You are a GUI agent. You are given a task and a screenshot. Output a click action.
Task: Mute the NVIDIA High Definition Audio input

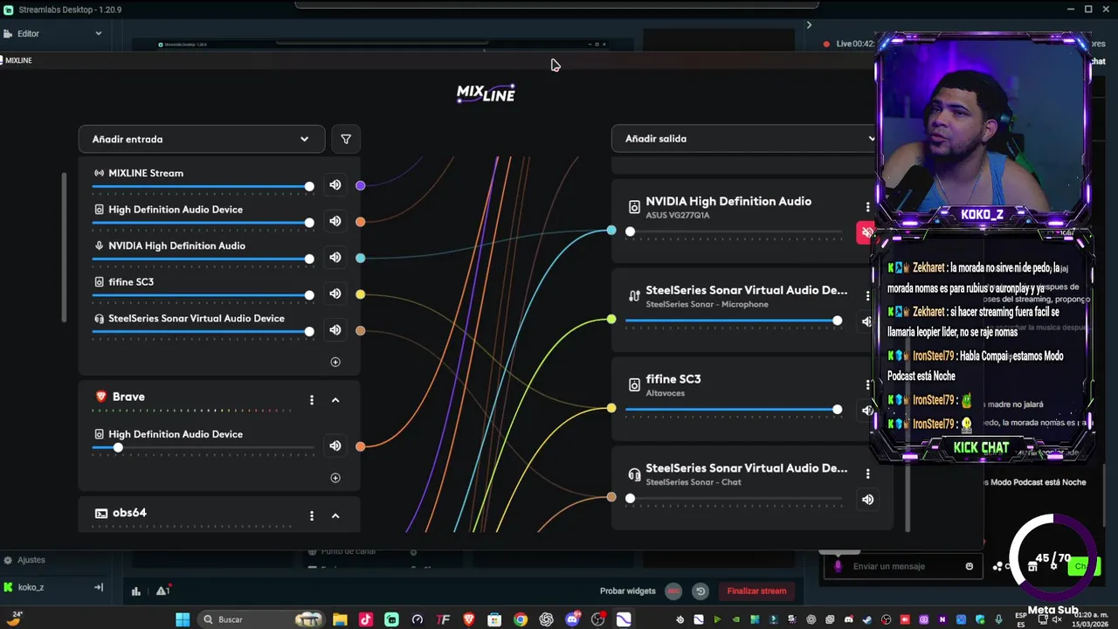(x=335, y=258)
